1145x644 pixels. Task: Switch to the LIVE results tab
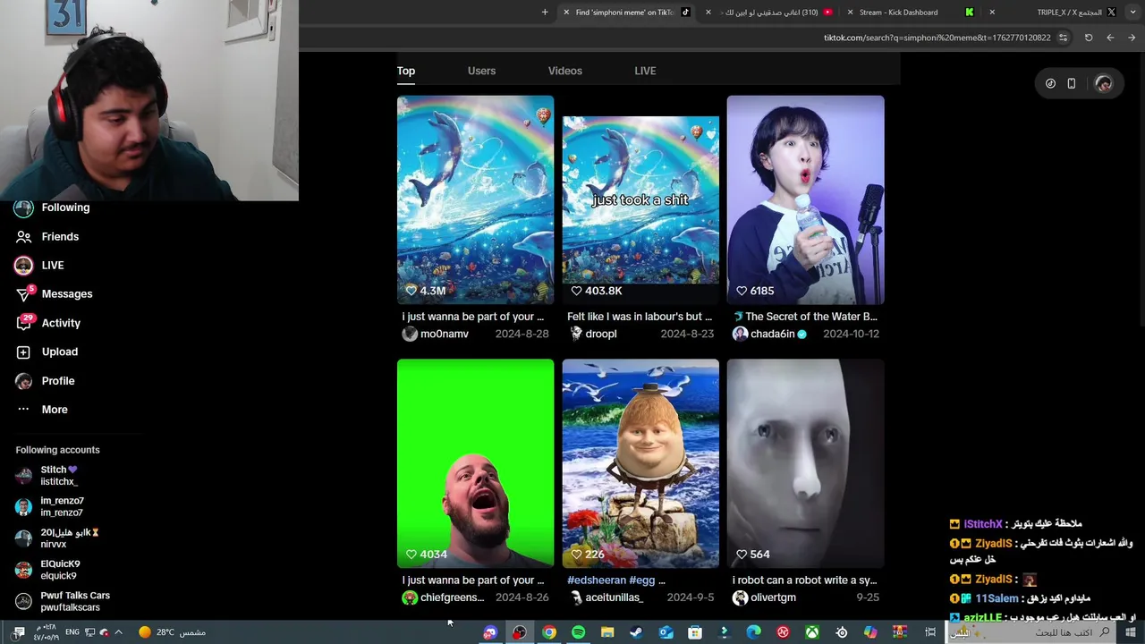coord(645,71)
